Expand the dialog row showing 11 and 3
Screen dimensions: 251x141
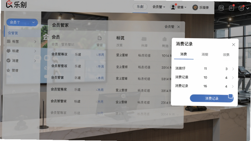(x=233, y=69)
